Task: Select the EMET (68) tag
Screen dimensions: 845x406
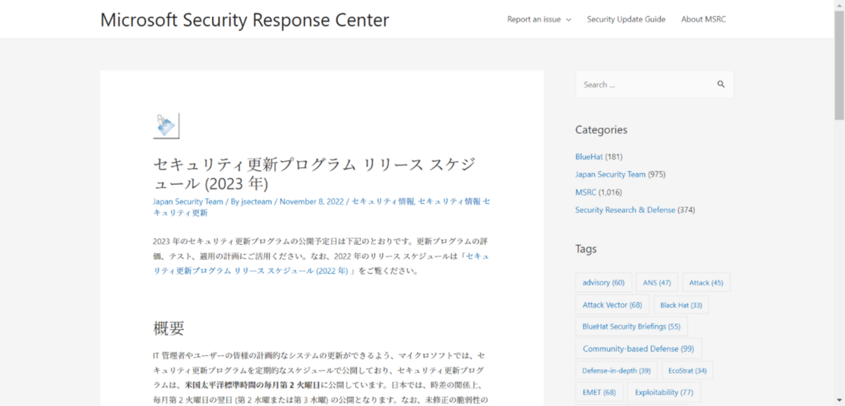Action: pos(599,392)
